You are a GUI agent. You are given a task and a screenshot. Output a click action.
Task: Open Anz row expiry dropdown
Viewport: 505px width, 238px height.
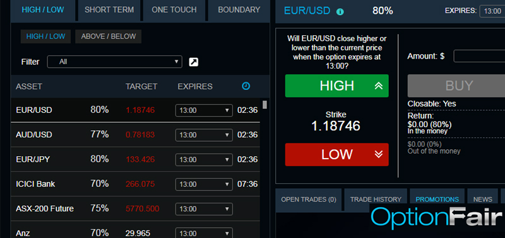pos(204,234)
